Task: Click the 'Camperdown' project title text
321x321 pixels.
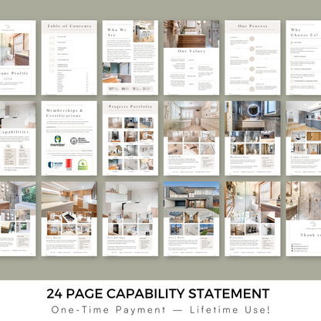Action: point(299,157)
